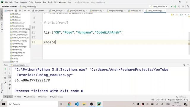Screen dimensions: 190x107
Task: Switch to the global_variables.py editor tab
Action: point(77,11)
